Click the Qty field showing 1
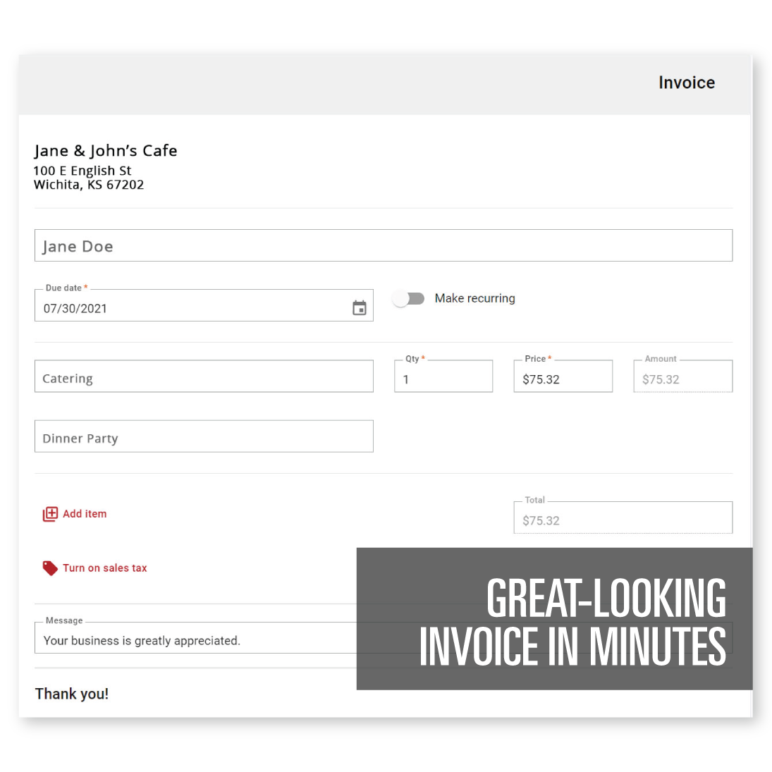The image size is (772, 772). point(443,376)
